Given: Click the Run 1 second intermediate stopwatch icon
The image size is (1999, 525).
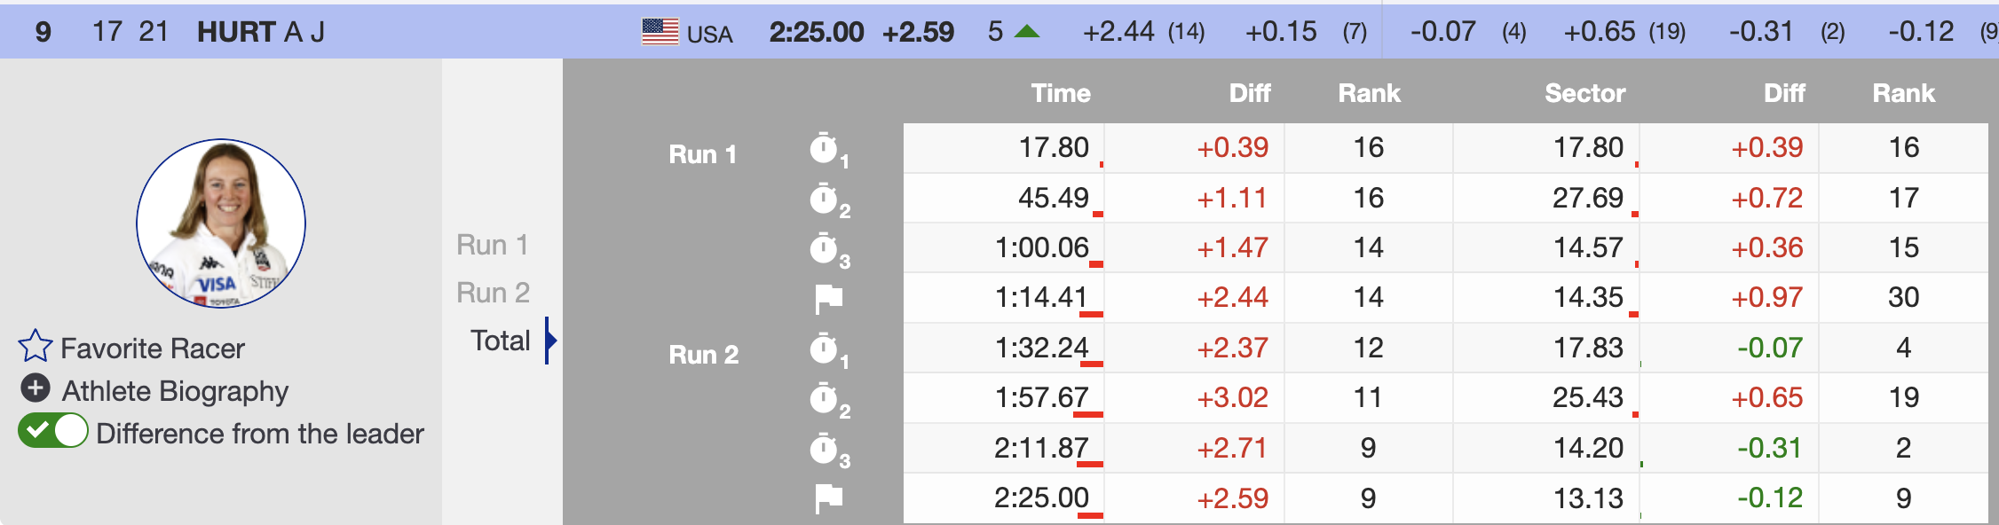Looking at the screenshot, I should pos(826,200).
